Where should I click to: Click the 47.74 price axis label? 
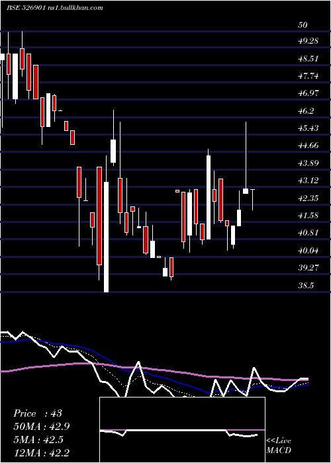(308, 76)
